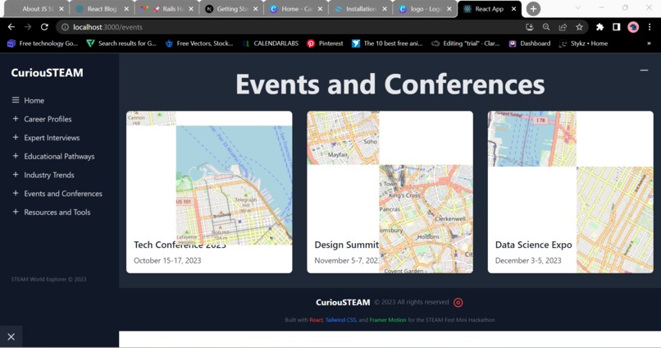Open the site information icon in the address bar
This screenshot has width=661, height=348.
point(65,27)
